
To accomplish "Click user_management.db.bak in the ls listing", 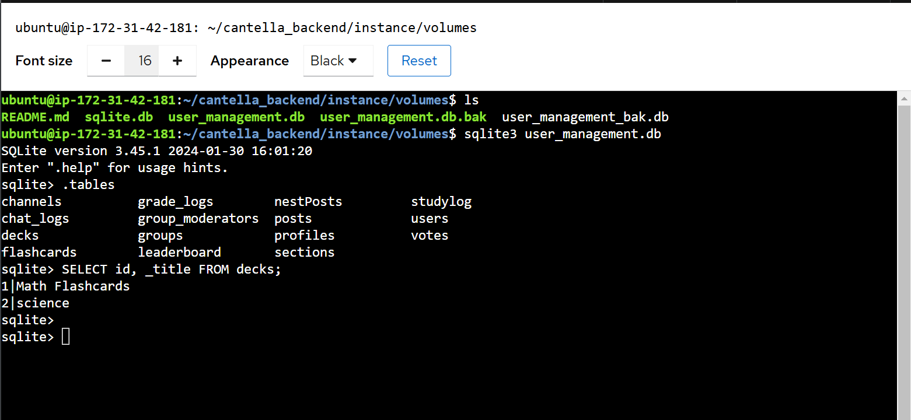I will point(403,117).
